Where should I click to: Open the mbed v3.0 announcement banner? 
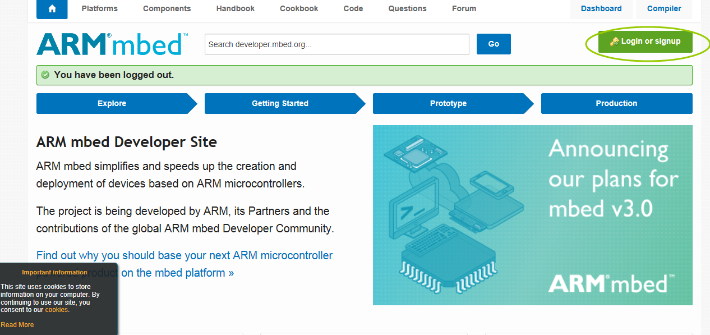(x=532, y=215)
